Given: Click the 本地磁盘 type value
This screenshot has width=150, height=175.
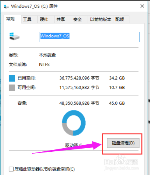Looking at the screenshot, I should (48, 55).
